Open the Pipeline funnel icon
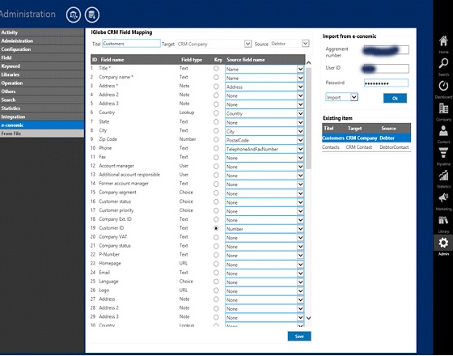453x356 pixels. click(x=443, y=153)
